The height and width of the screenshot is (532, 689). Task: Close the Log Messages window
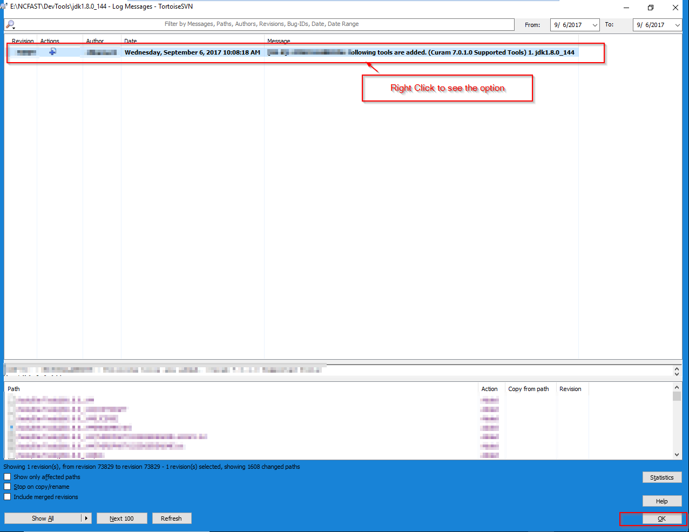[x=676, y=8]
